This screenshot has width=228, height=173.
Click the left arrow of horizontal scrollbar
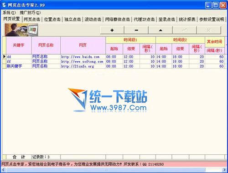3,170
